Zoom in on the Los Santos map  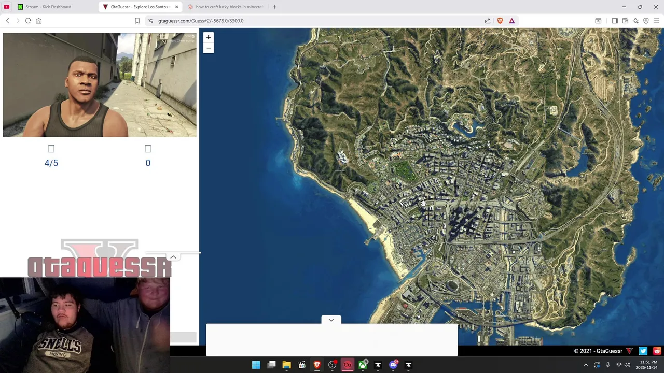pyautogui.click(x=209, y=37)
